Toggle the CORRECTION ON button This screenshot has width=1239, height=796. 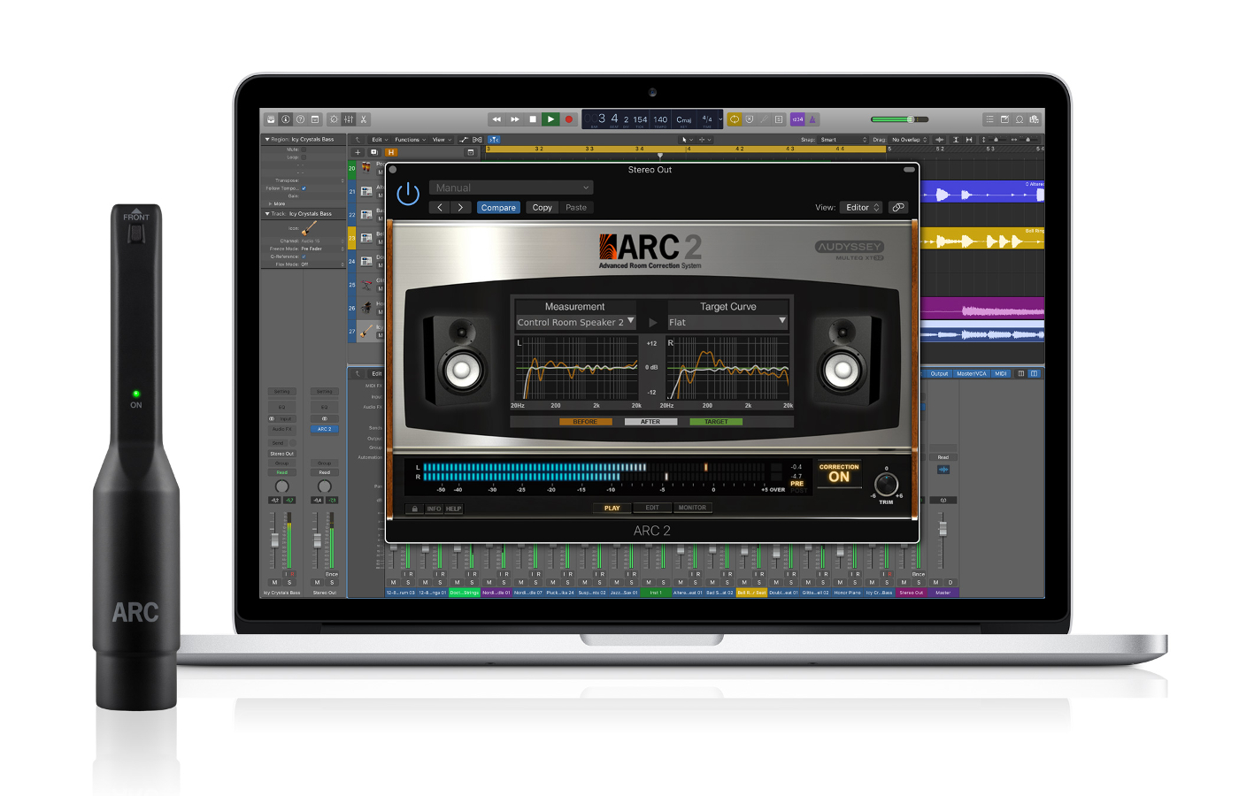point(839,474)
